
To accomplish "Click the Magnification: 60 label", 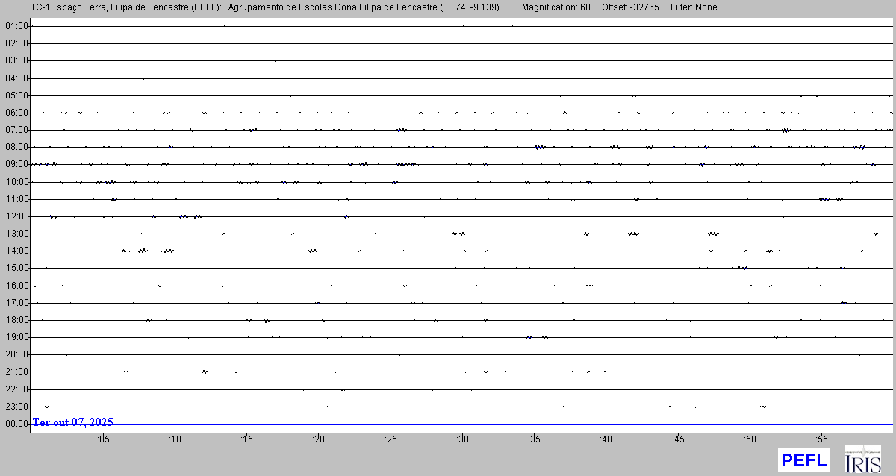I will click(556, 7).
